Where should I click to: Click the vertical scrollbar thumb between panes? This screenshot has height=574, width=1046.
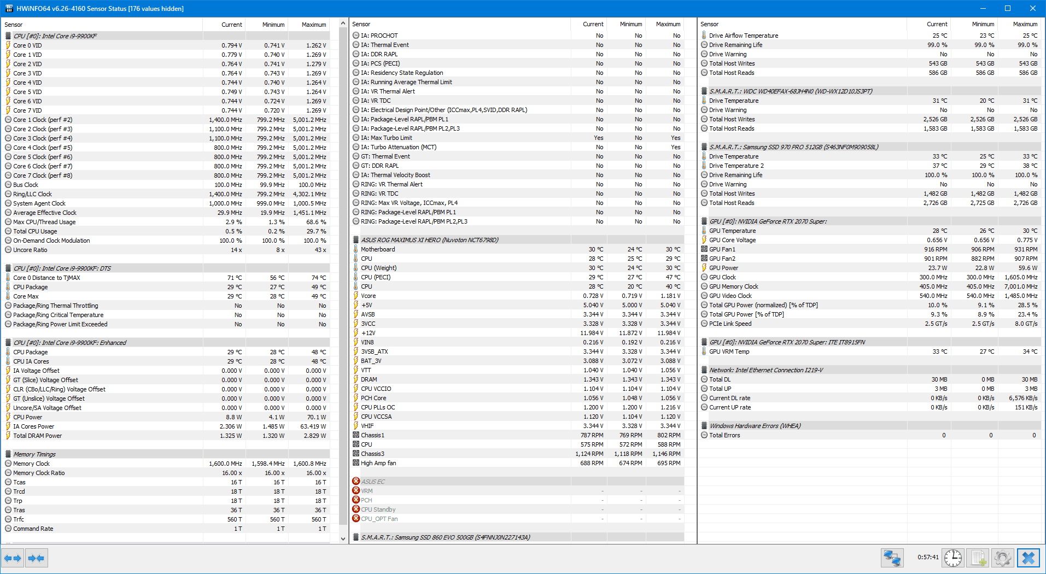click(343, 276)
